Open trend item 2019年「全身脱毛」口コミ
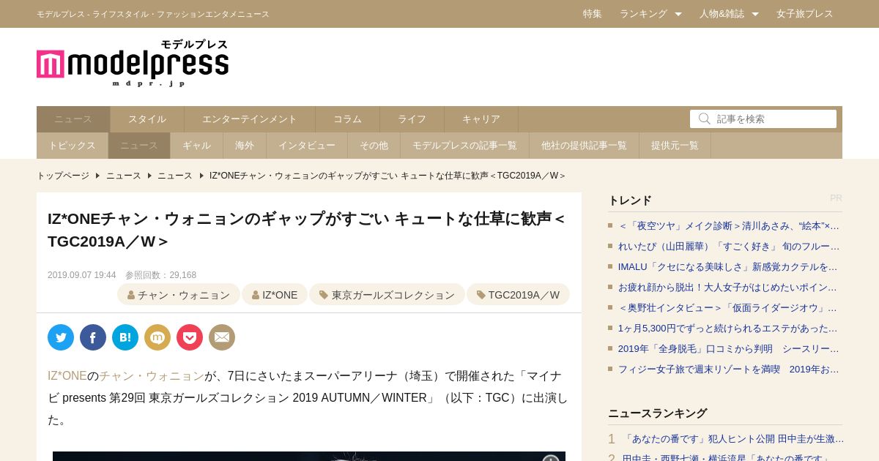 pos(729,349)
